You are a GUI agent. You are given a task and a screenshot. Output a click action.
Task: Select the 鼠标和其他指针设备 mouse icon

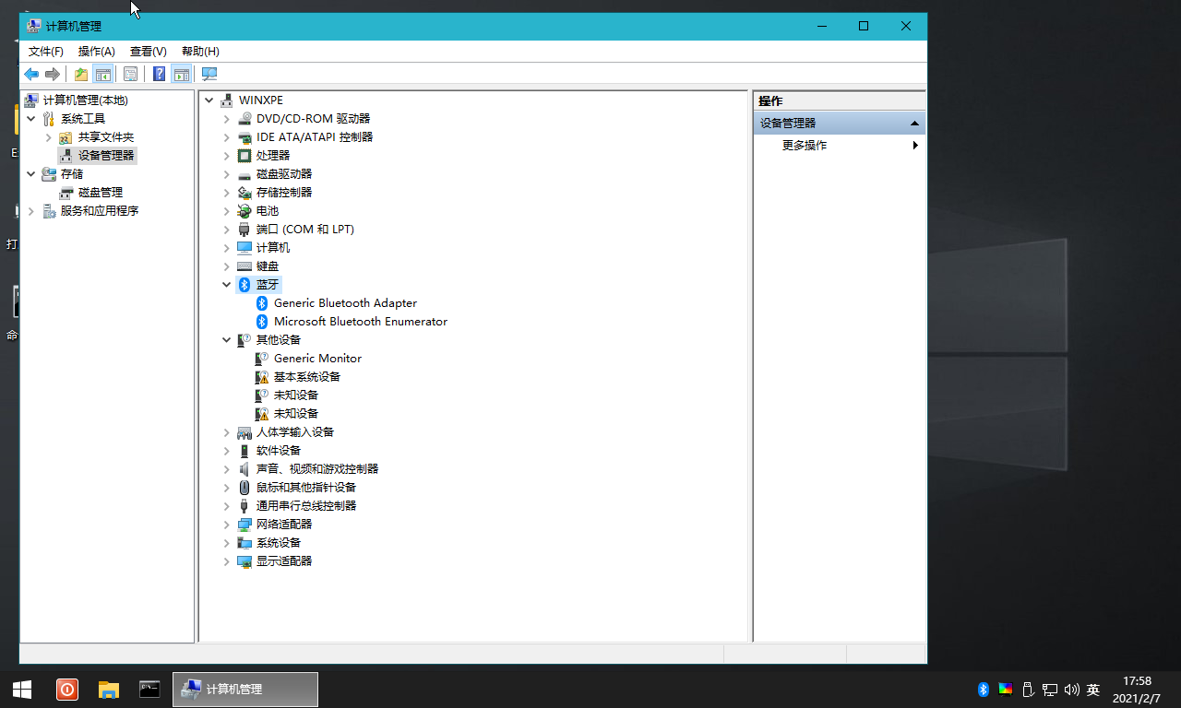point(245,488)
